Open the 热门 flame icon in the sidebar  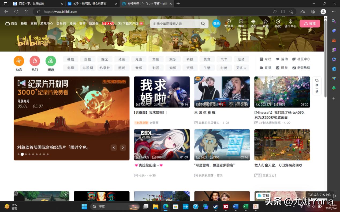click(35, 61)
